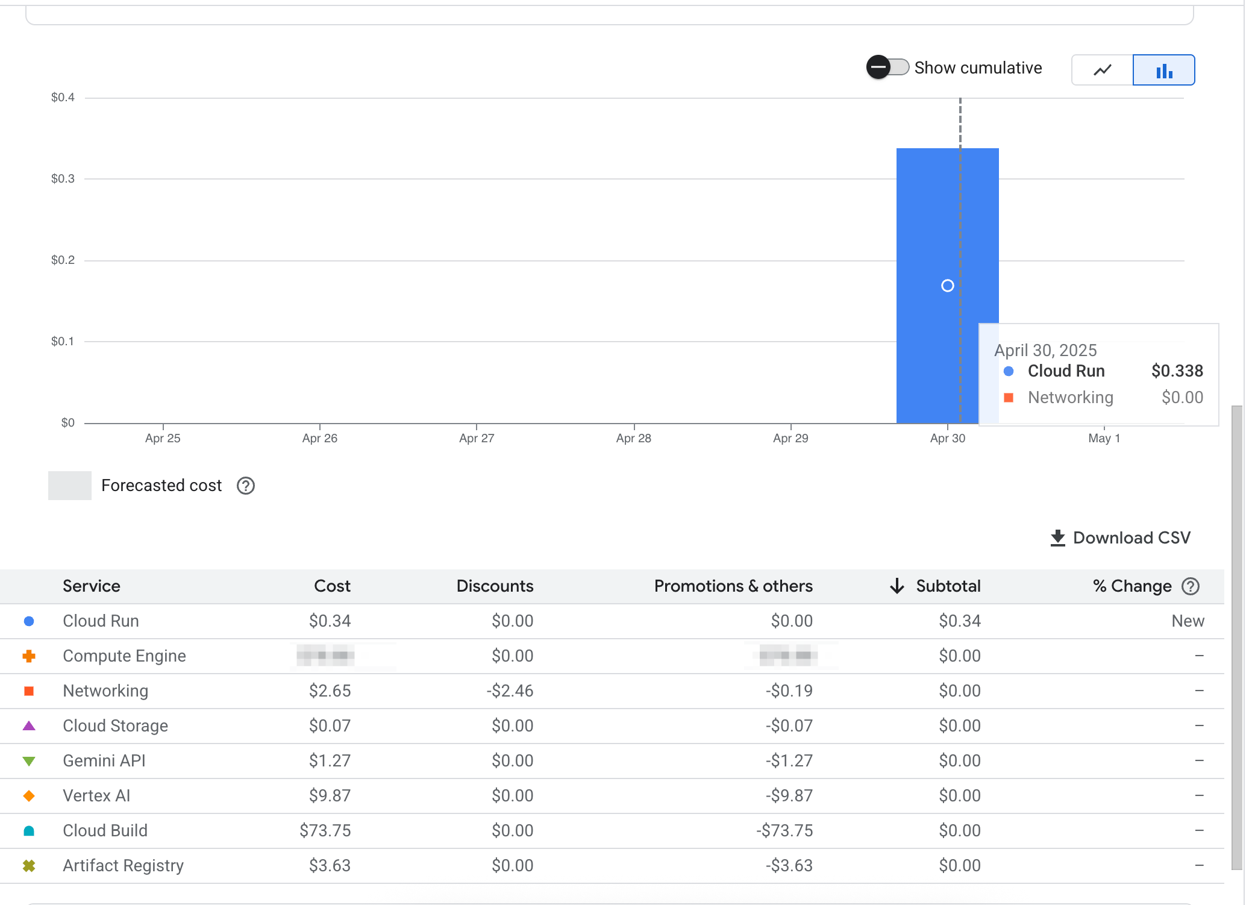
Task: Select the Cloud Build service name
Action: [105, 831]
